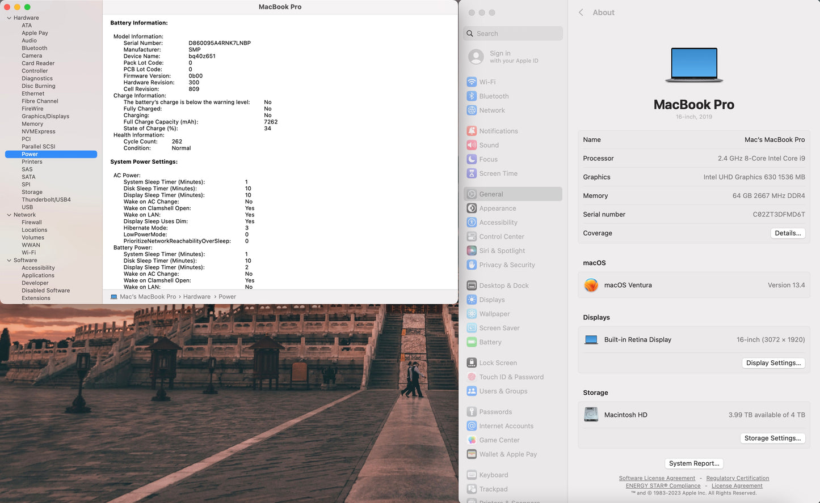820x503 pixels.
Task: Select the Keyboard icon in sidebar
Action: point(472,475)
